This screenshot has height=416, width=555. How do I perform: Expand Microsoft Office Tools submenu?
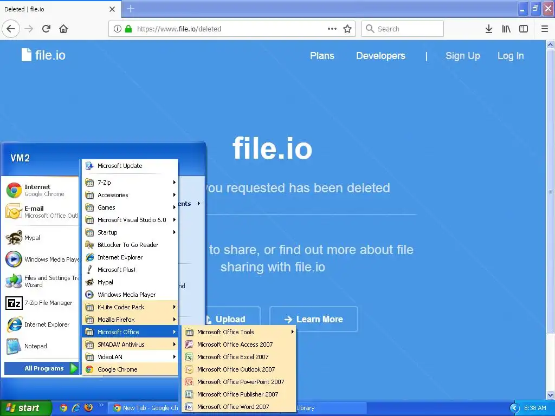240,332
